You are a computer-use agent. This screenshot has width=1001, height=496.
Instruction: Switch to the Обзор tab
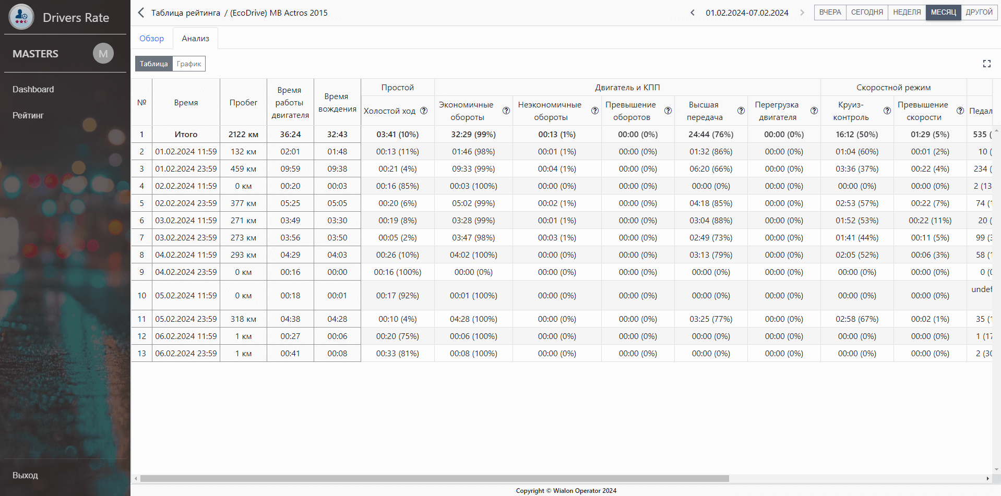coord(151,39)
